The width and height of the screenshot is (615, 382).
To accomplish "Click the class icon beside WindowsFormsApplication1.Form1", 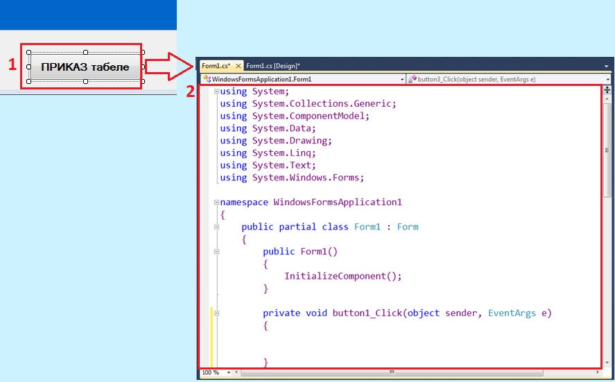I will tap(207, 80).
